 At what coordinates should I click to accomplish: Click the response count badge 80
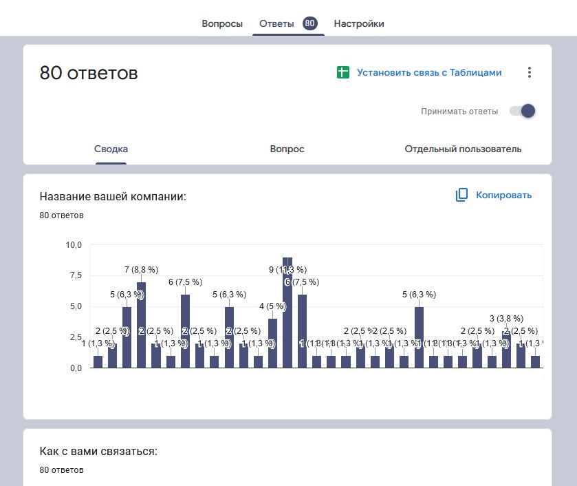pos(309,23)
